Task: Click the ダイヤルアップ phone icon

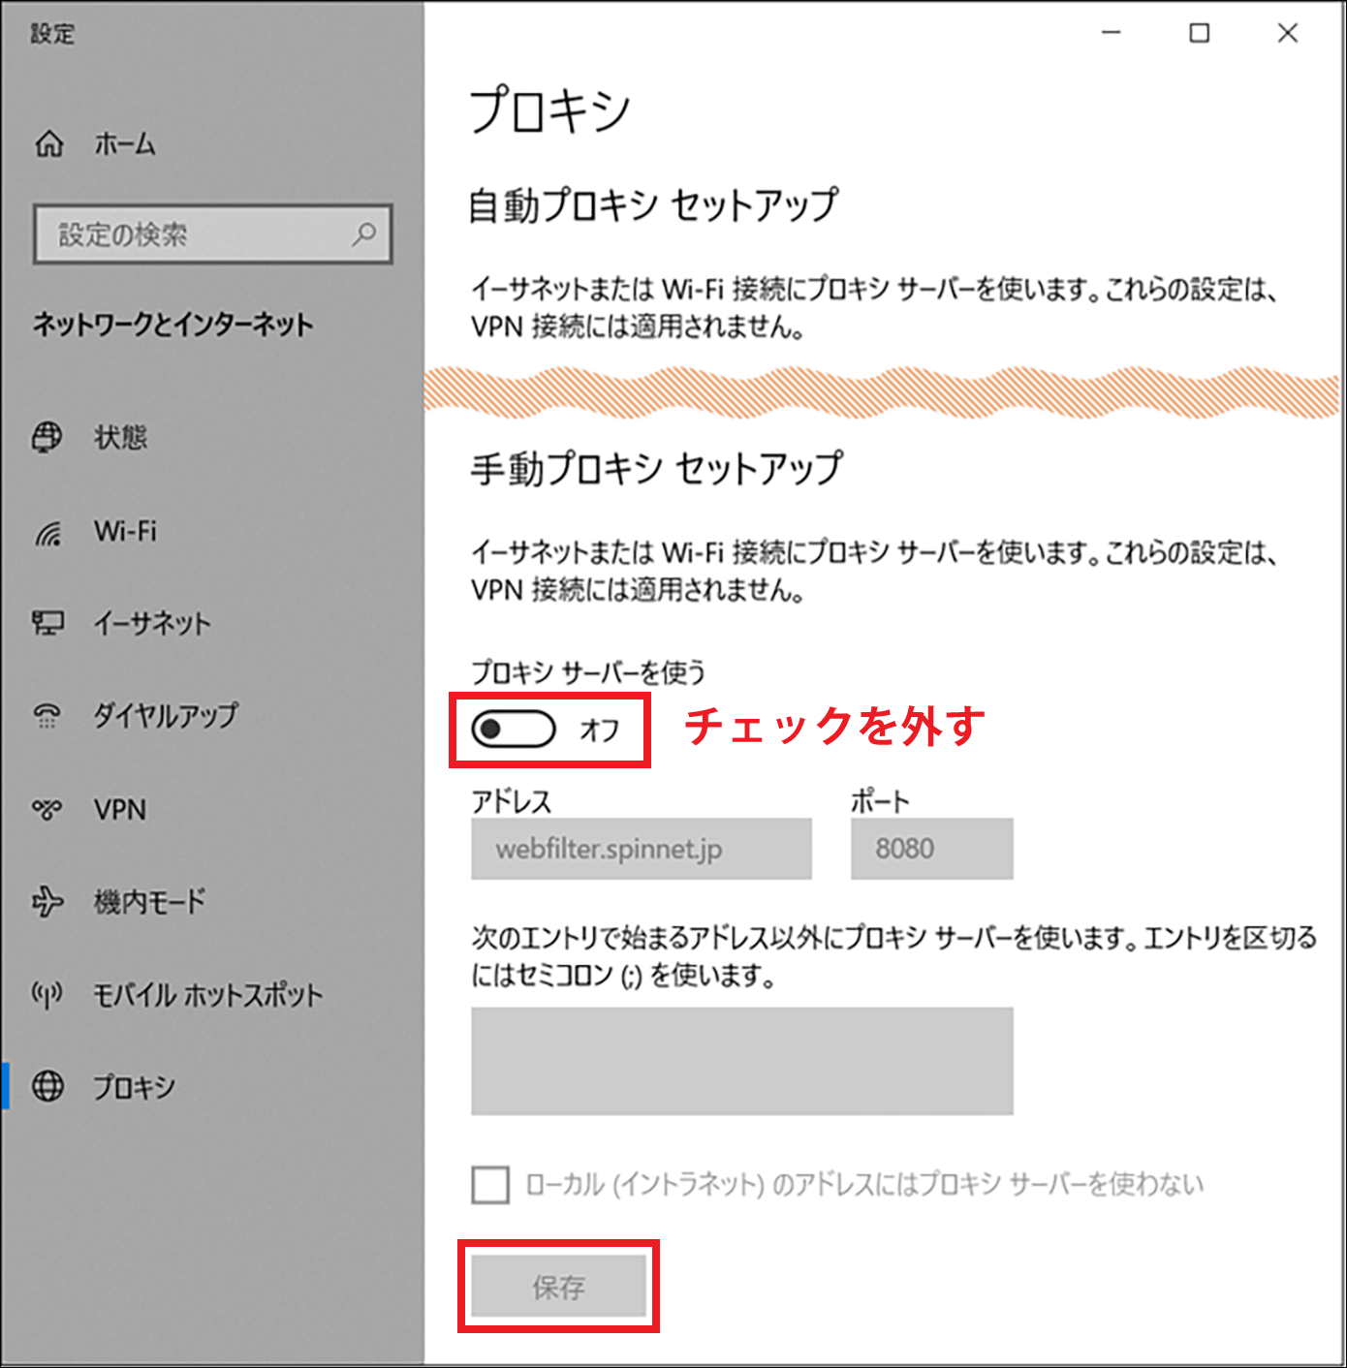Action: 47,716
